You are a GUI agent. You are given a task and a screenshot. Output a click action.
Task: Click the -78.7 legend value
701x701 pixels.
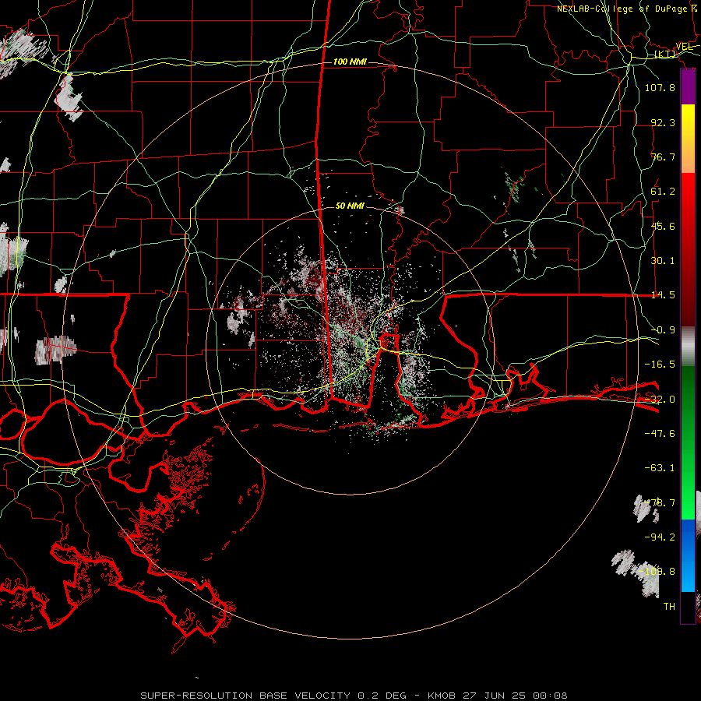coord(660,503)
